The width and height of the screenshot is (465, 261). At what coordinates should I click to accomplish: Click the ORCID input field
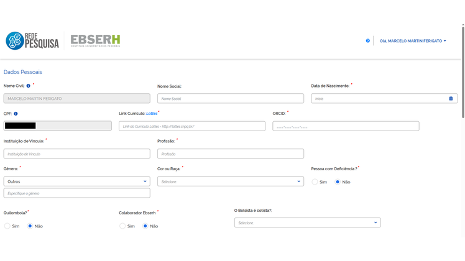pos(346,126)
